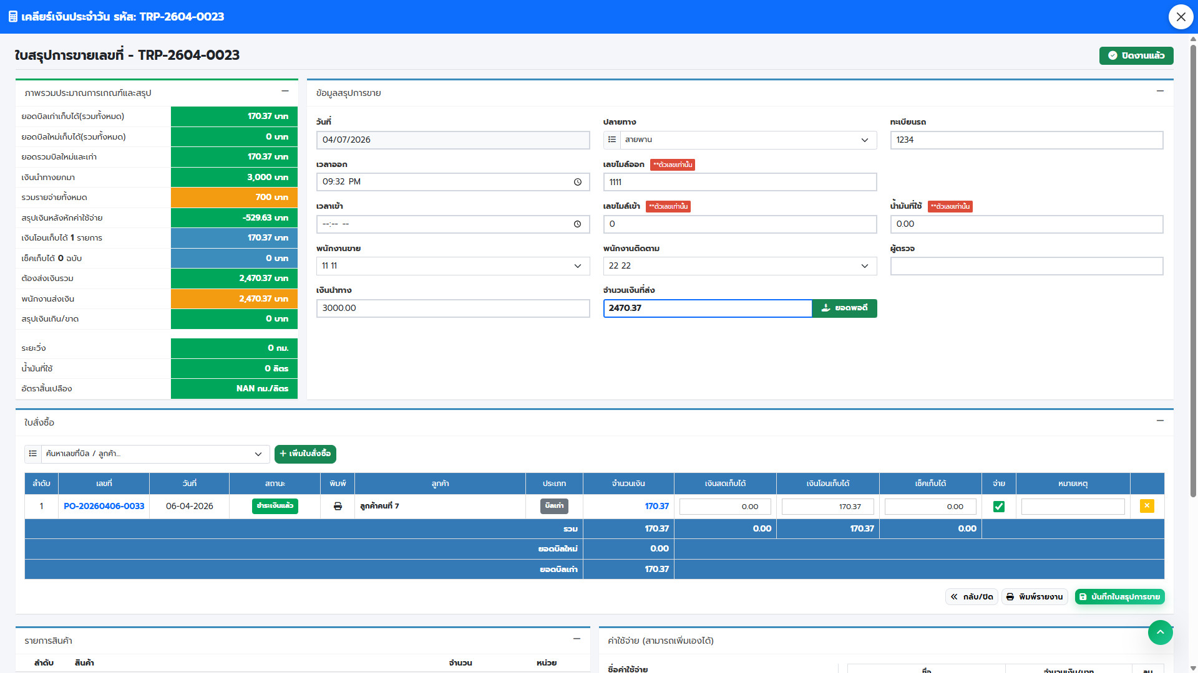Click the printer icon in the order row

pyautogui.click(x=338, y=506)
